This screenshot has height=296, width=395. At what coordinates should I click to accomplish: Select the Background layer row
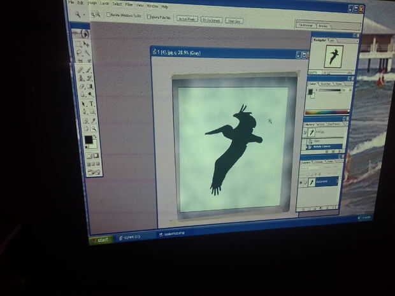click(x=319, y=181)
